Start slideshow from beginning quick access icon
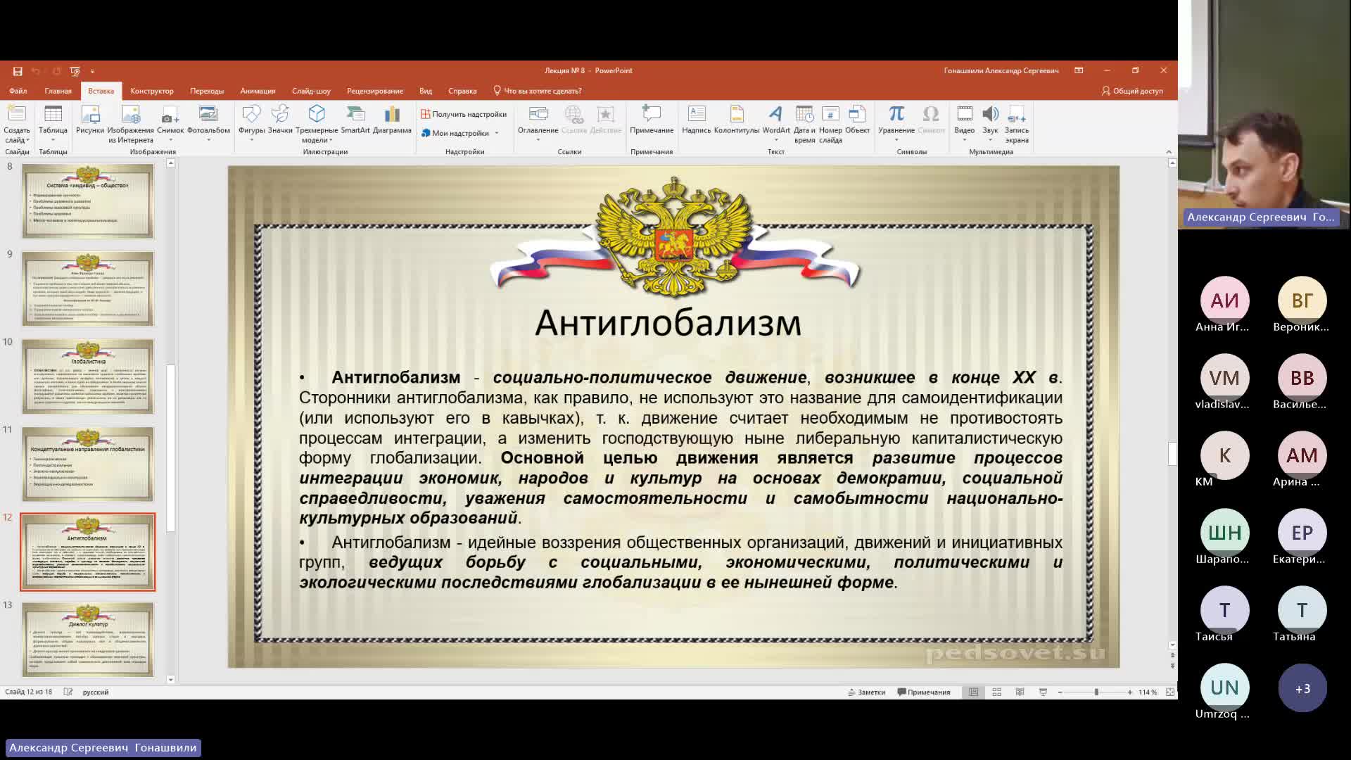This screenshot has height=760, width=1351. coord(75,71)
